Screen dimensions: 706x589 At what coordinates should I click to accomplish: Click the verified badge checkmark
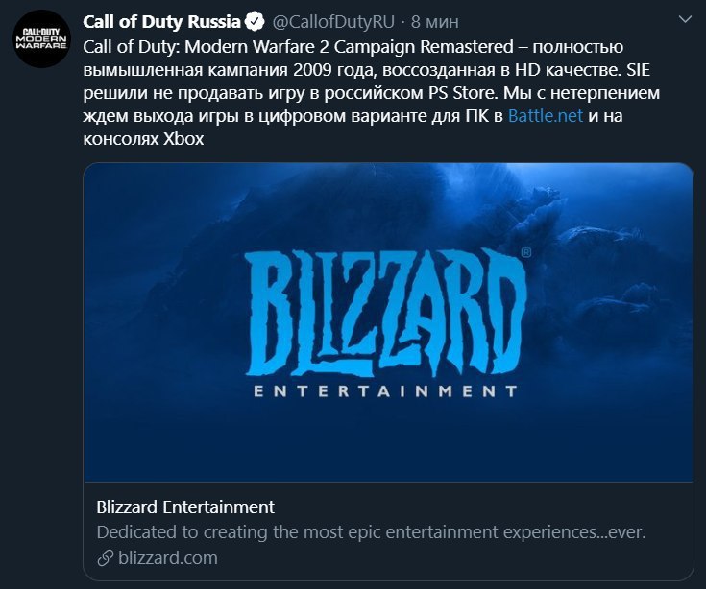pos(255,21)
